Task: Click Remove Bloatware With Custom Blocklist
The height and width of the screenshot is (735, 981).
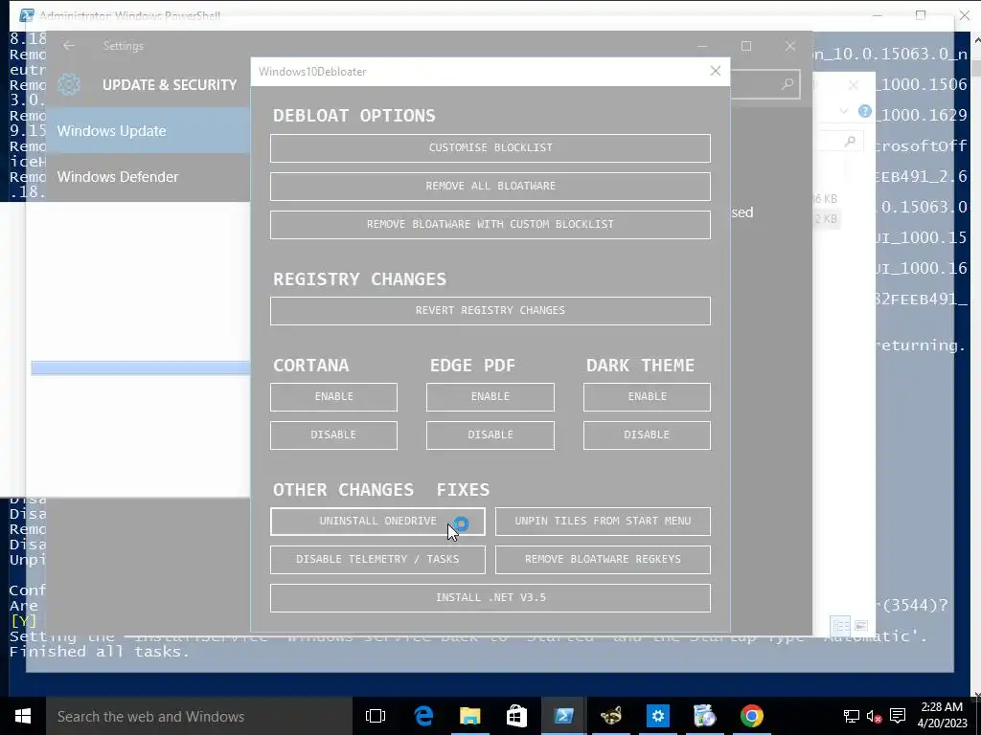Action: [490, 224]
